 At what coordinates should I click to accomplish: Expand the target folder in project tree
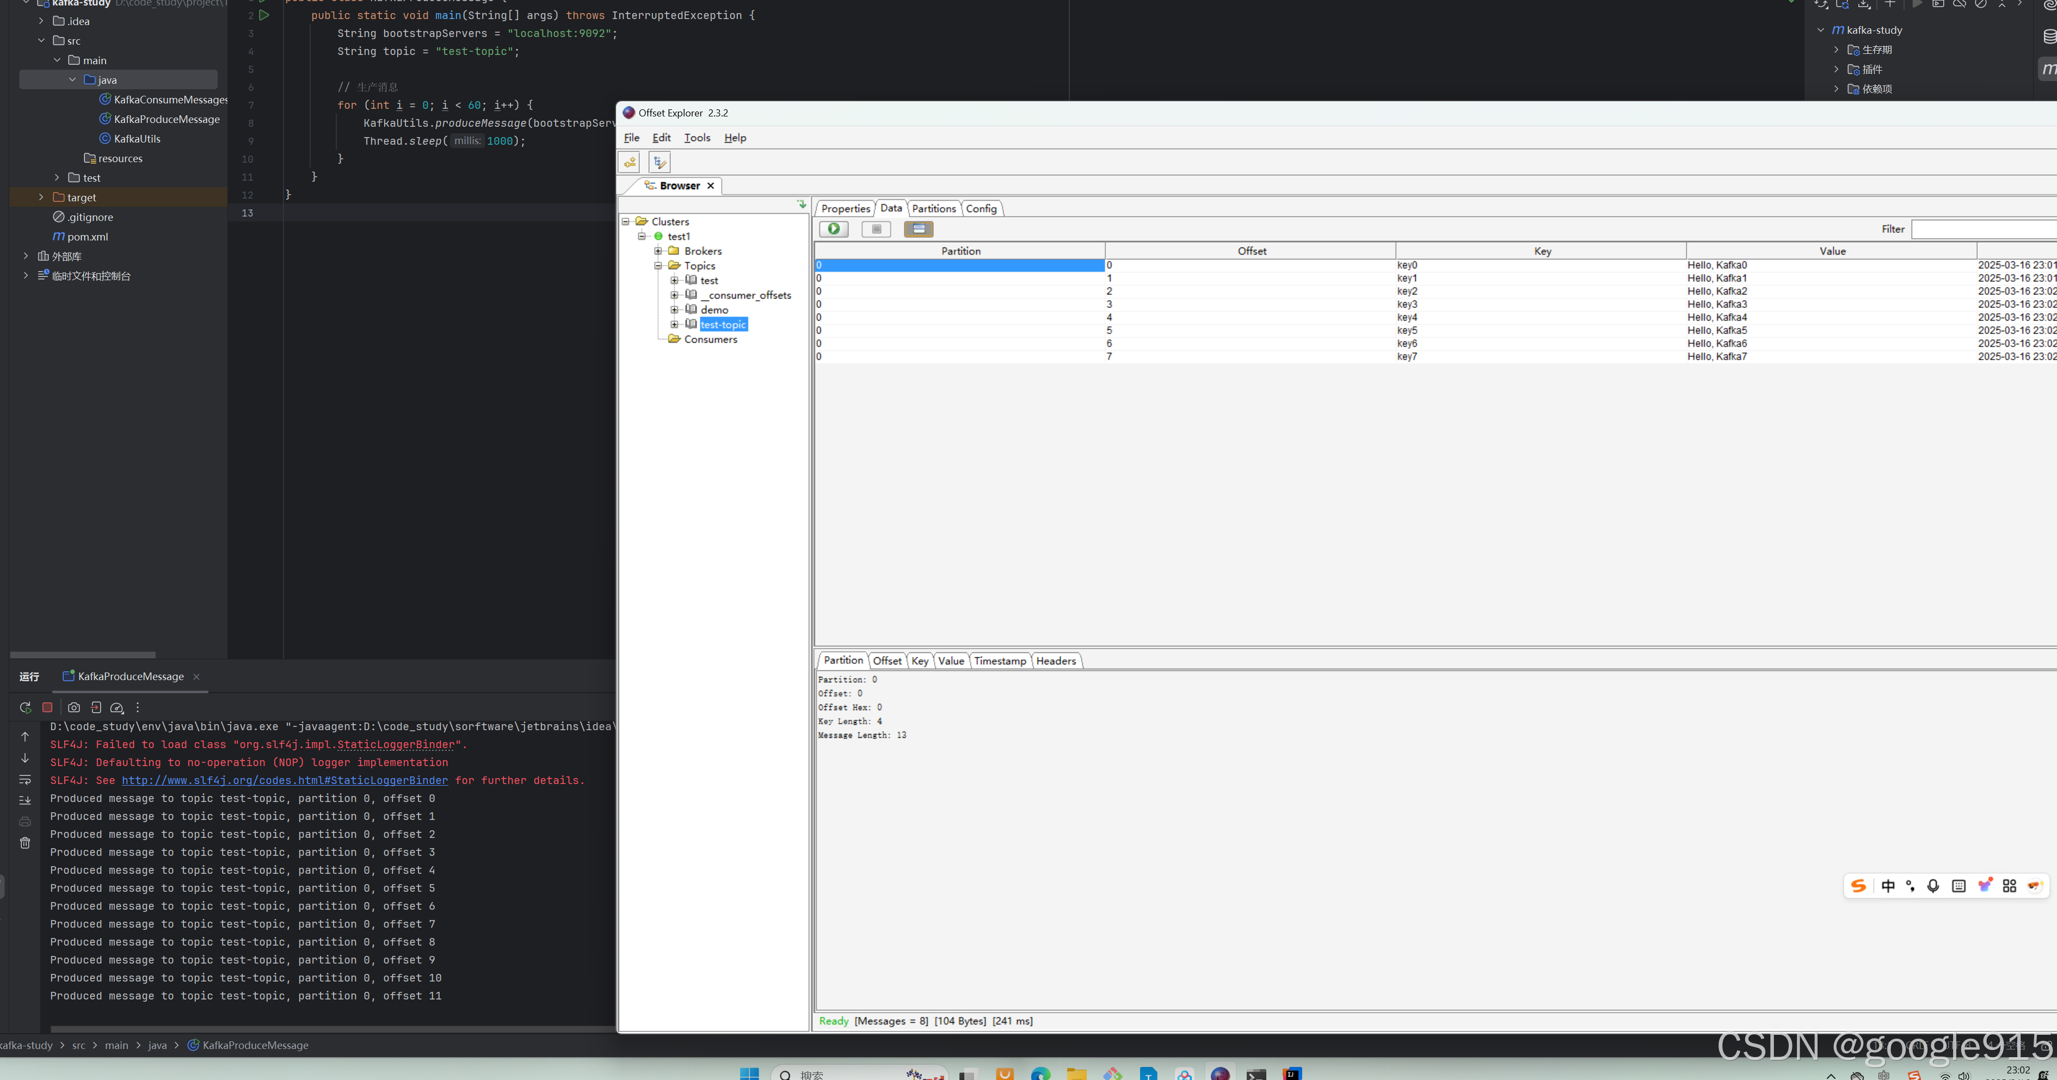41,197
